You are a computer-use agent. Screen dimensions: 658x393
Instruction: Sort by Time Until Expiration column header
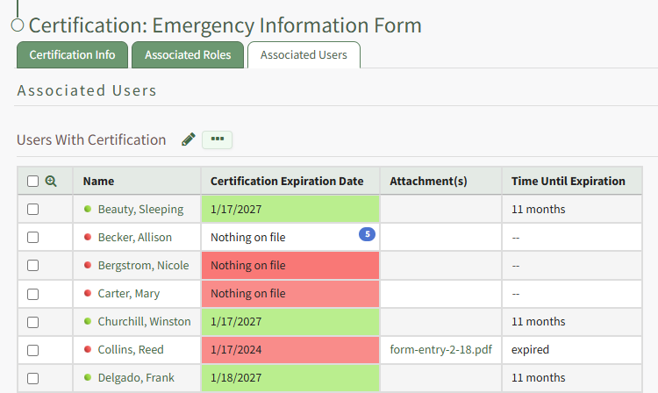pyautogui.click(x=569, y=182)
